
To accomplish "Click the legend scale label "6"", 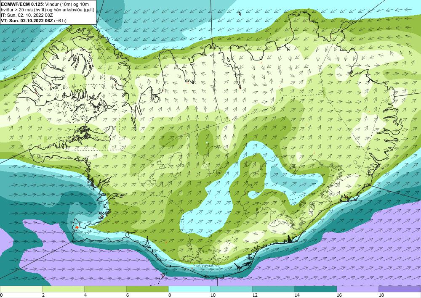I will tap(128, 295).
